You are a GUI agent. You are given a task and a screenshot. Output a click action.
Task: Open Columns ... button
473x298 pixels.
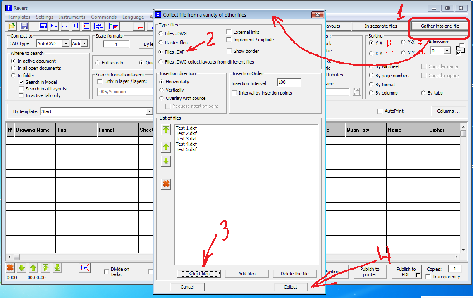449,111
